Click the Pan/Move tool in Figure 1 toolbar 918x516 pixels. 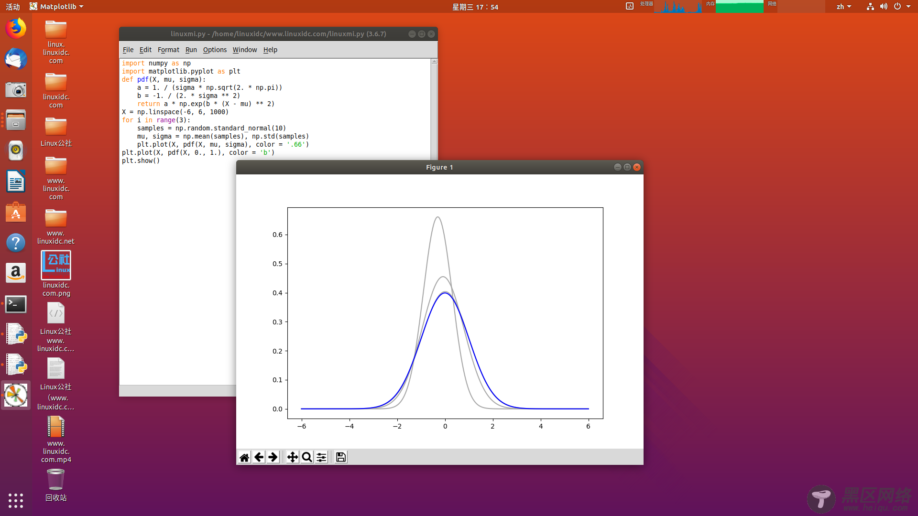(292, 457)
